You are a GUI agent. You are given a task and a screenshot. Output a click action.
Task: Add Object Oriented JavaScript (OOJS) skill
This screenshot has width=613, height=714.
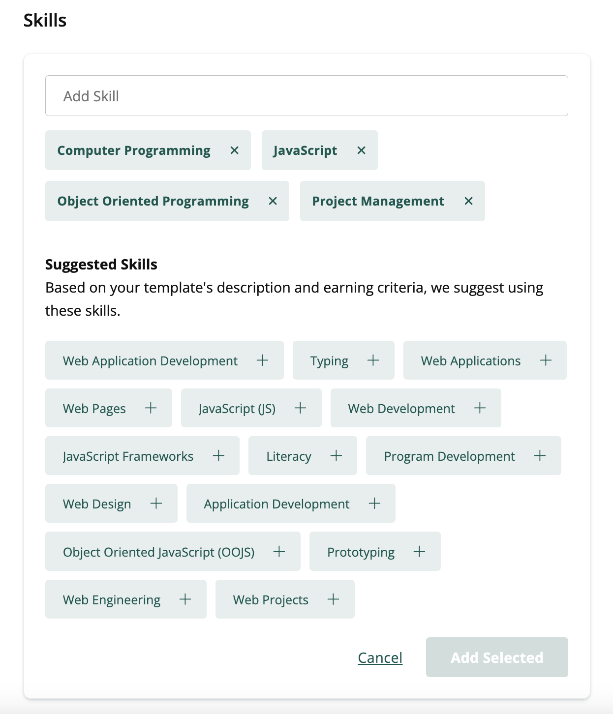(x=279, y=551)
